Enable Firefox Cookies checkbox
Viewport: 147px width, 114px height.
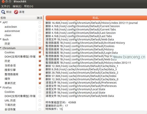coord(40,92)
